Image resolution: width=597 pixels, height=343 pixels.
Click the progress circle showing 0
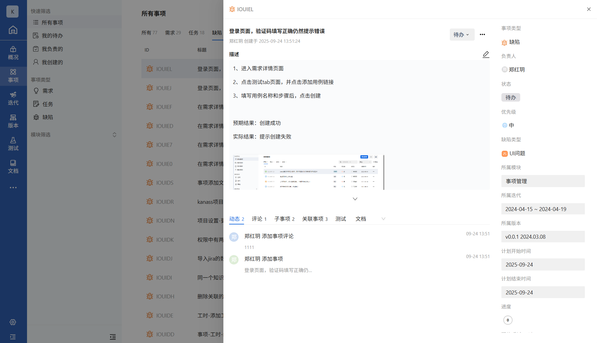tap(507, 320)
